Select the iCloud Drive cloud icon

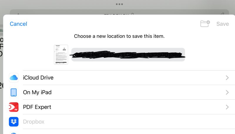coord(14,78)
